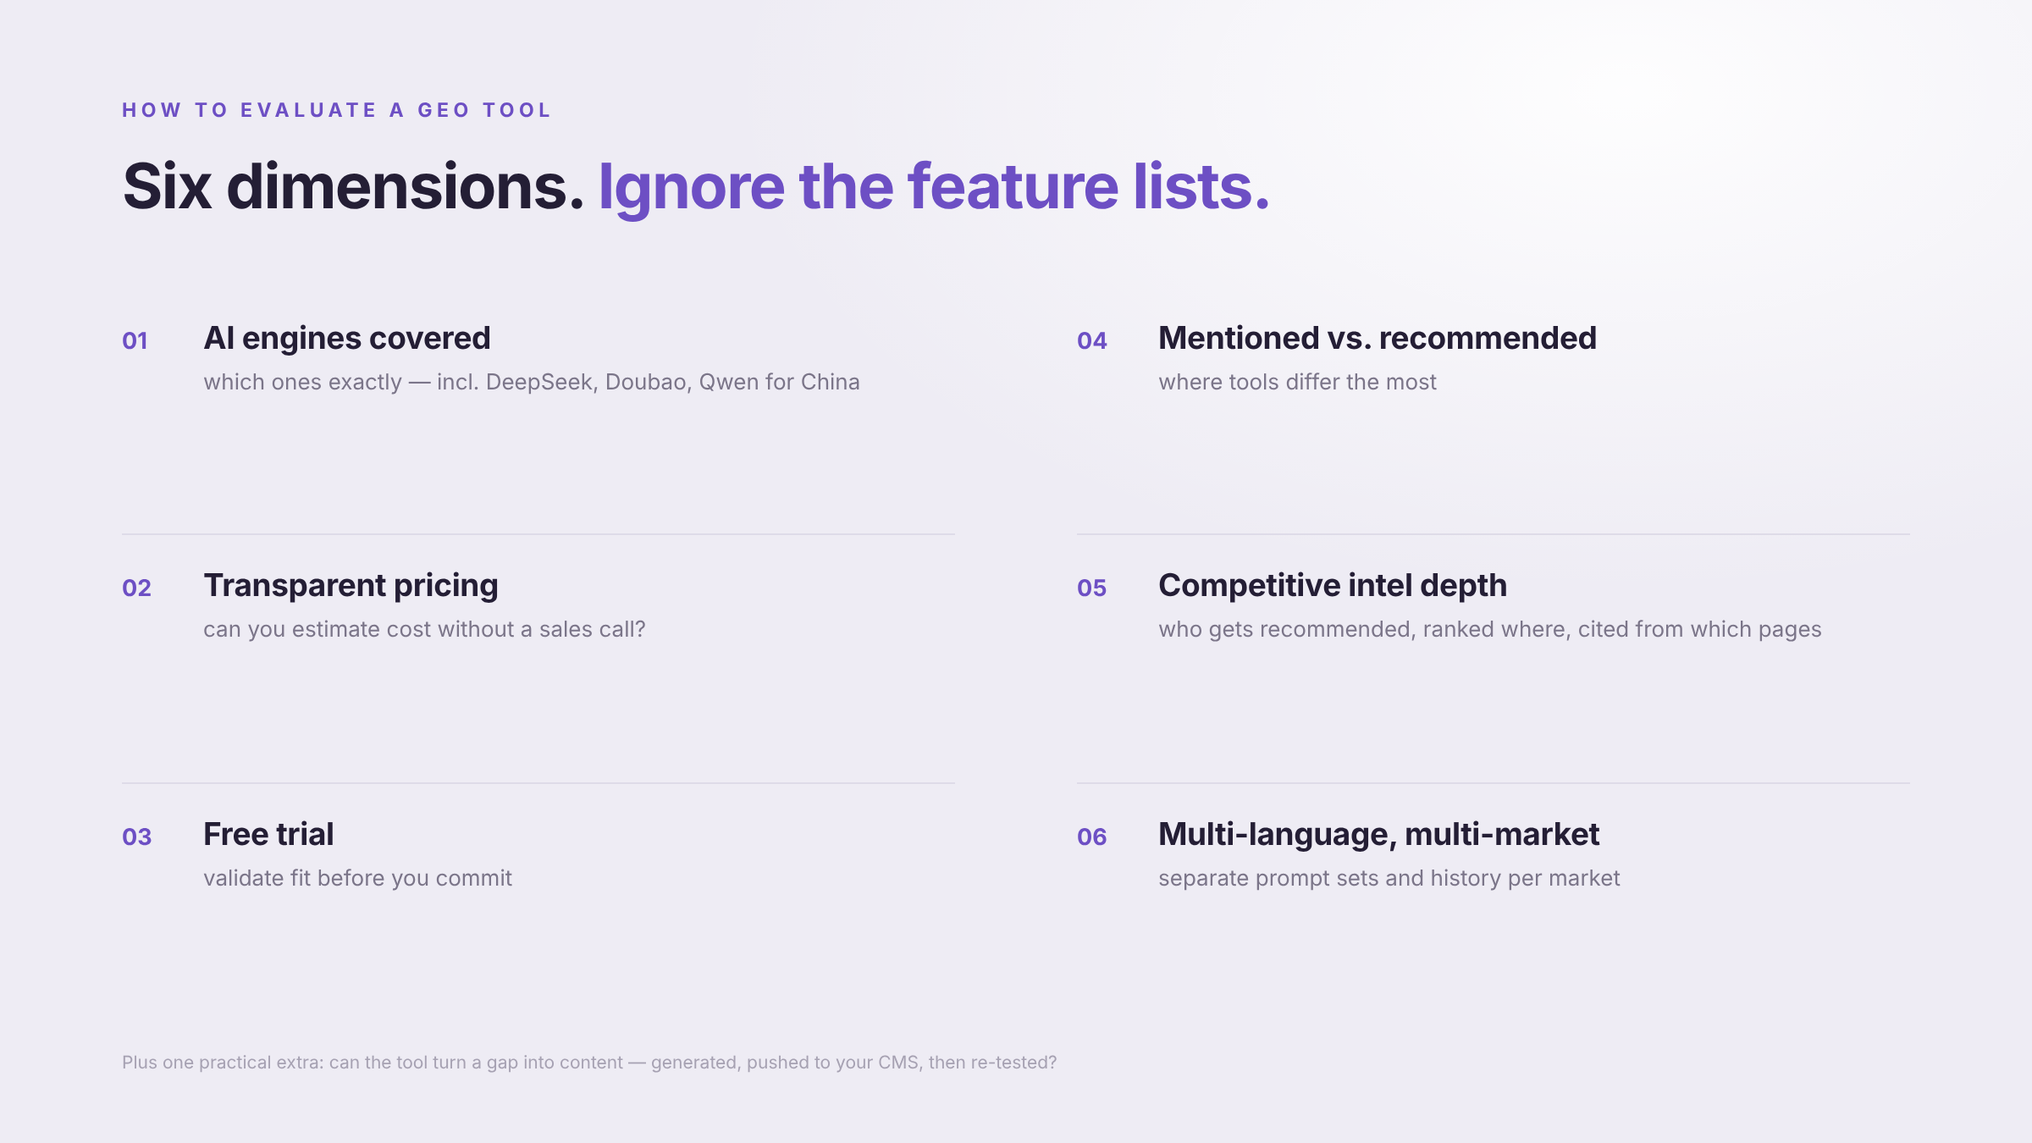This screenshot has width=2032, height=1143.
Task: Click the number 03 marker
Action: [x=136, y=837]
